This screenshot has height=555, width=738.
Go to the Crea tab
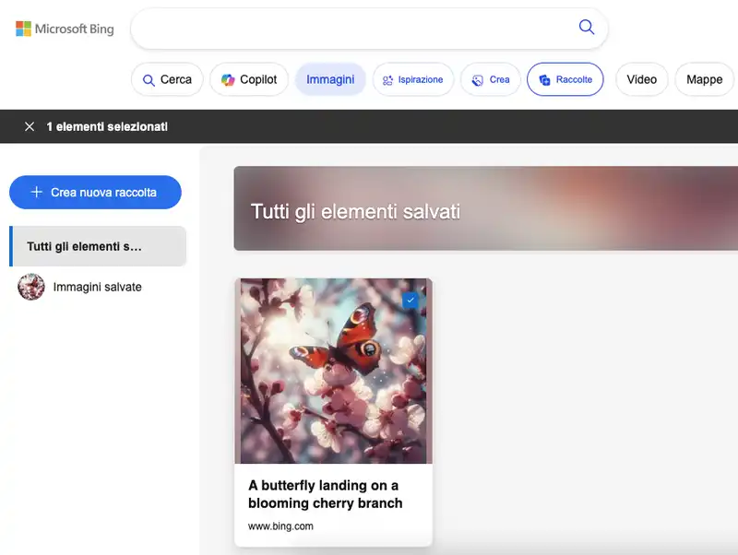click(491, 79)
